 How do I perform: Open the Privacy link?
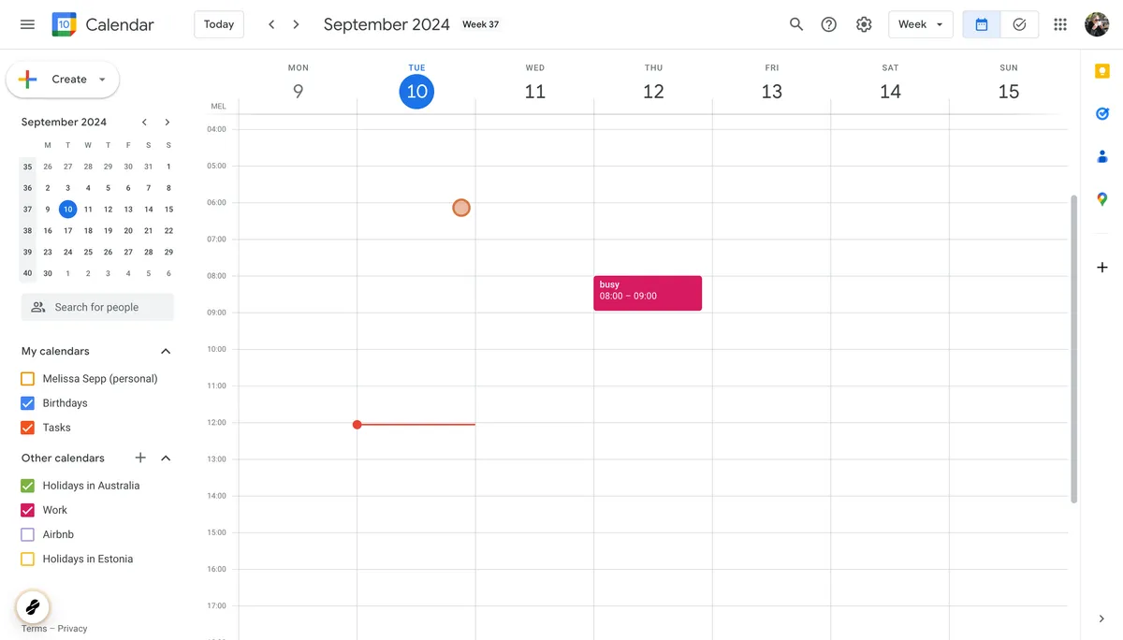click(72, 629)
